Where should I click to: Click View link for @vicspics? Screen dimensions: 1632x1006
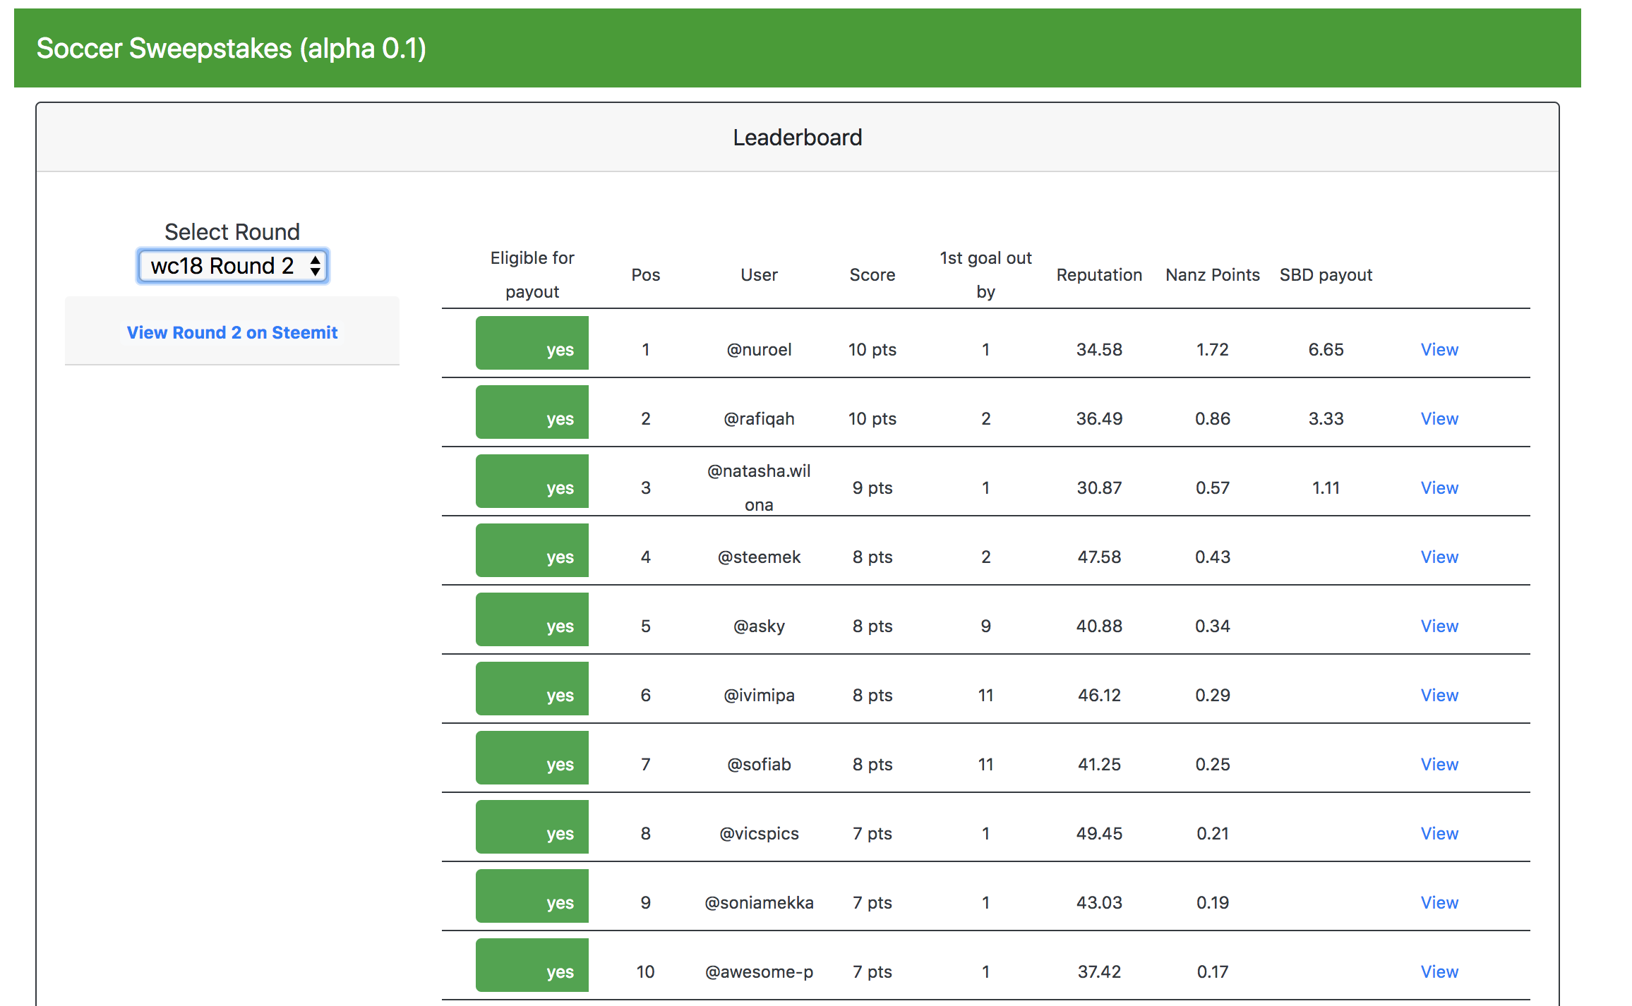(1439, 833)
